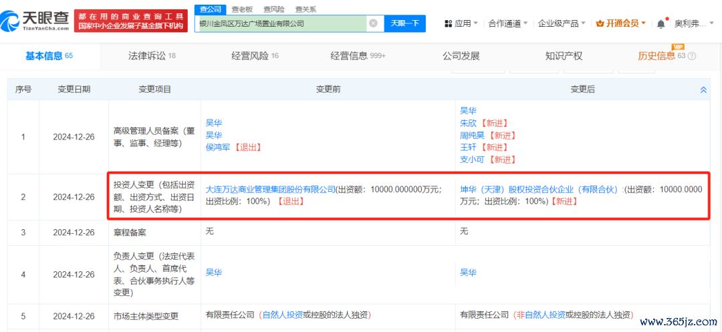Collapse the table with the double-chevron icon

point(703,90)
